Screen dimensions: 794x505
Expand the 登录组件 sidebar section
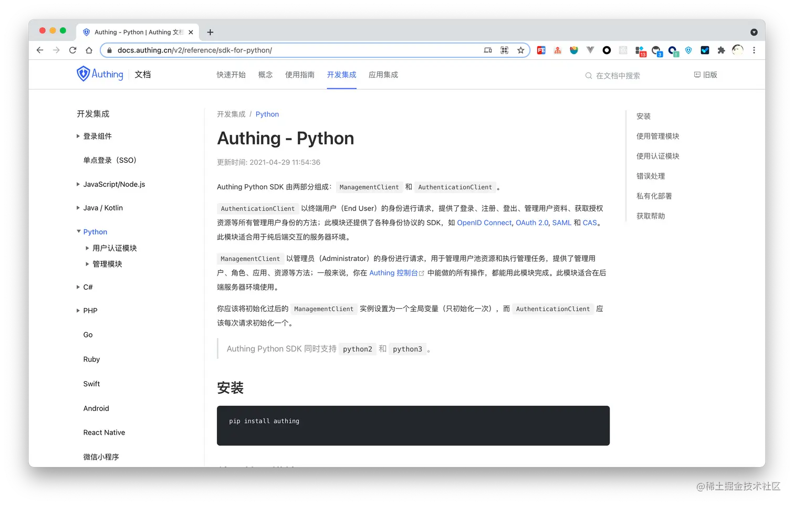tap(78, 136)
